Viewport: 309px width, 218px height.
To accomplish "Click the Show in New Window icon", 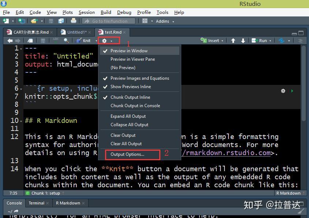I will (x=30, y=41).
